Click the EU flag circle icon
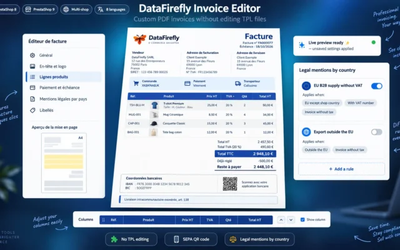The image size is (400, 250). pos(306,86)
